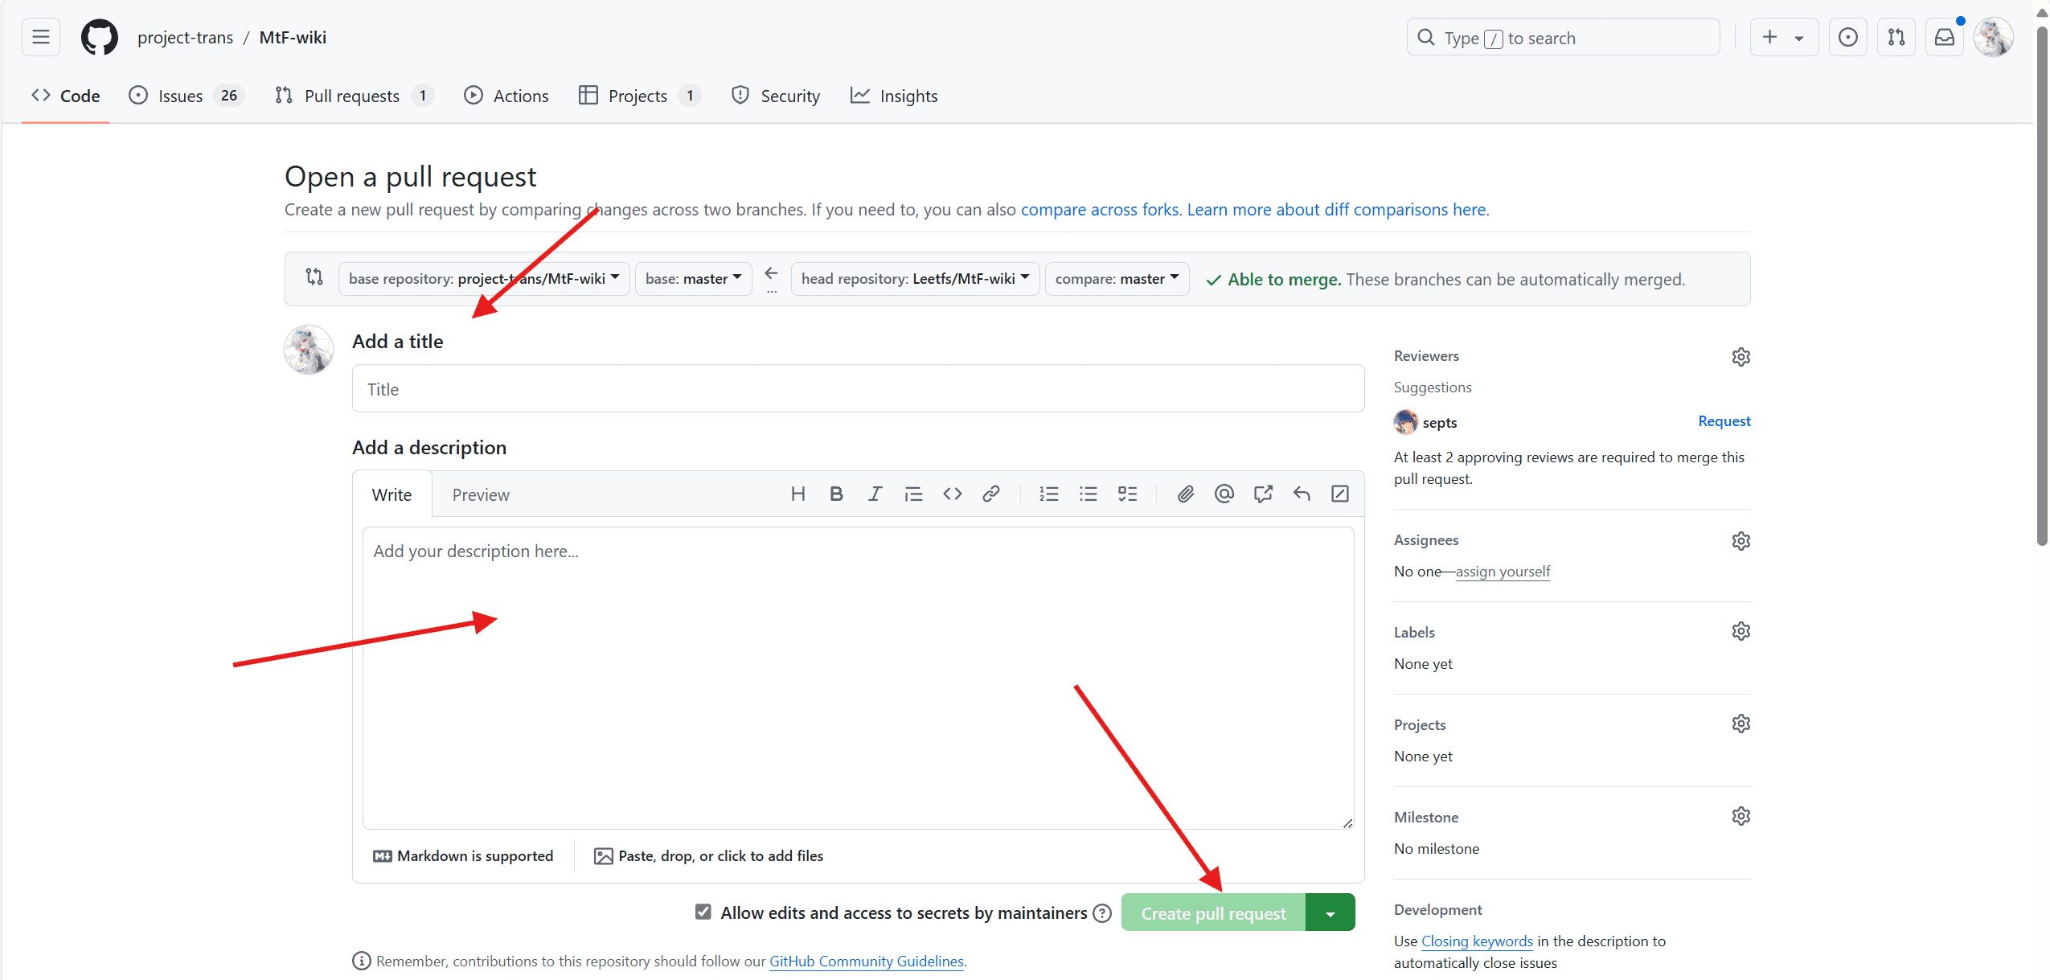
Task: Click the Bold formatting icon
Action: (836, 494)
